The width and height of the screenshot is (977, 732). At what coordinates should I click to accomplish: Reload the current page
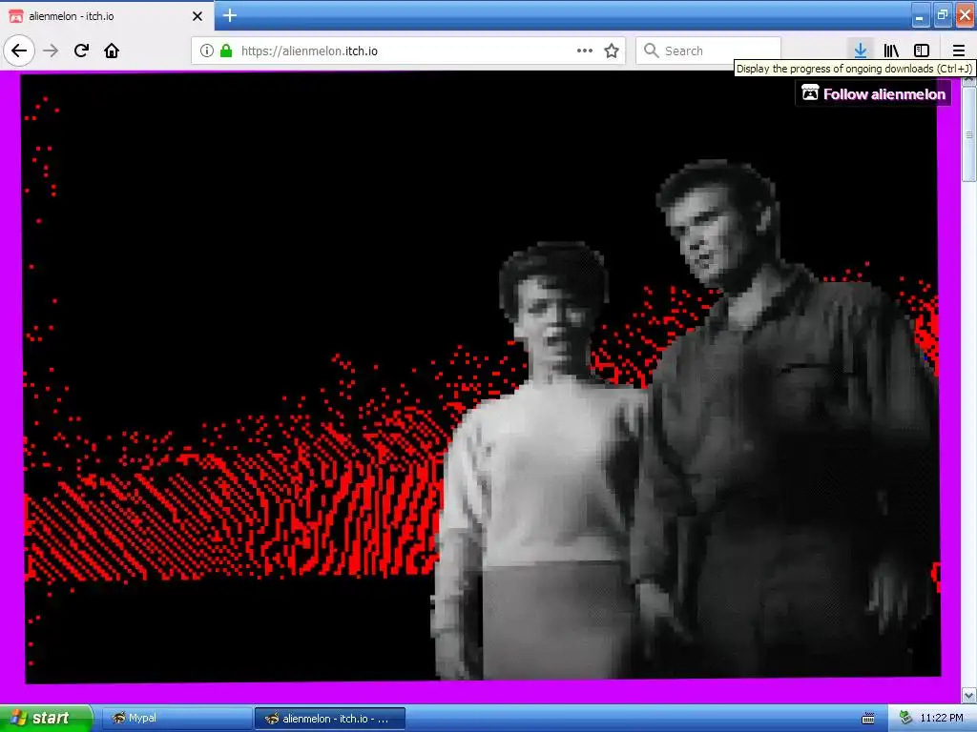81,51
